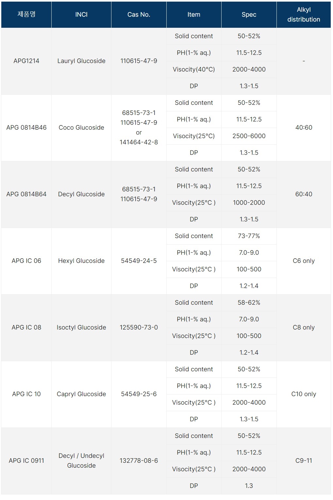Image resolution: width=333 pixels, height=500 pixels.
Task: Click the Decyl Glucoside cell
Action: [x=81, y=194]
